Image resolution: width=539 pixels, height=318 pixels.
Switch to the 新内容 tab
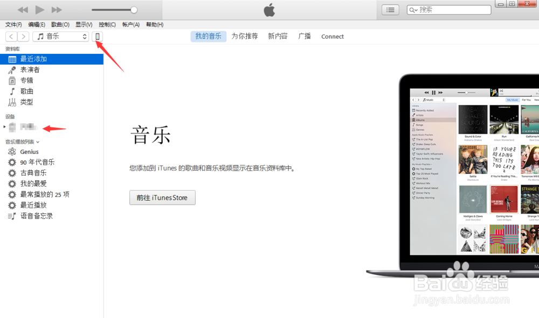[278, 37]
